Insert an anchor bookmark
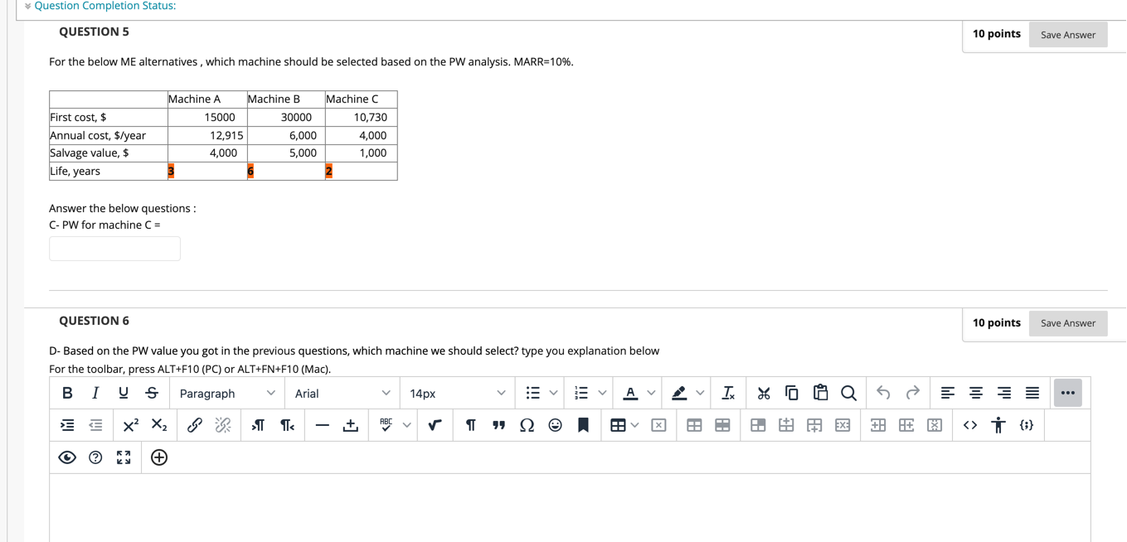Screen dimensions: 1127x542 pyautogui.click(x=583, y=425)
